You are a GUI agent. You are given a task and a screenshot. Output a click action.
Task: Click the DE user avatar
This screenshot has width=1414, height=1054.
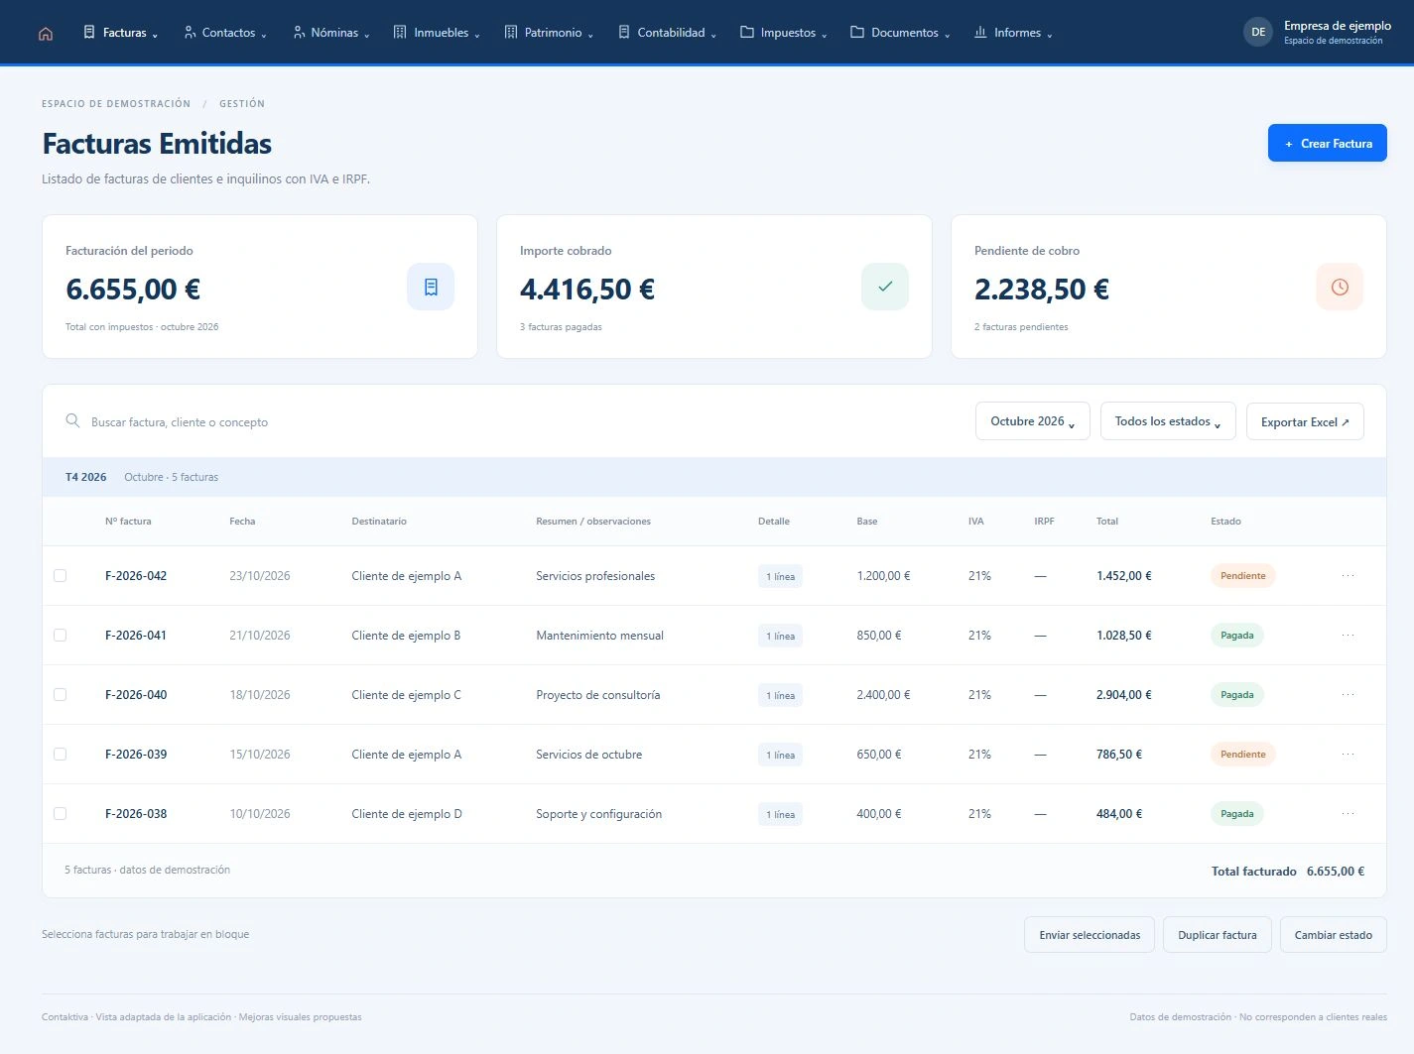(1258, 32)
